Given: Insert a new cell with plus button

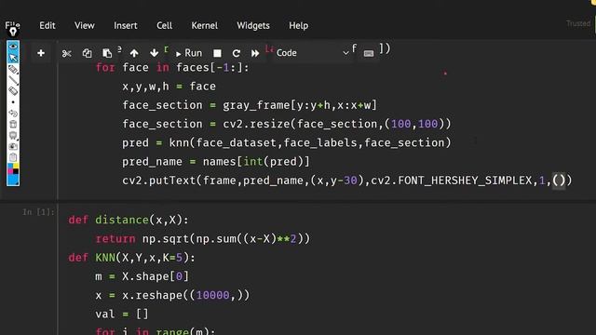Looking at the screenshot, I should tap(41, 53).
